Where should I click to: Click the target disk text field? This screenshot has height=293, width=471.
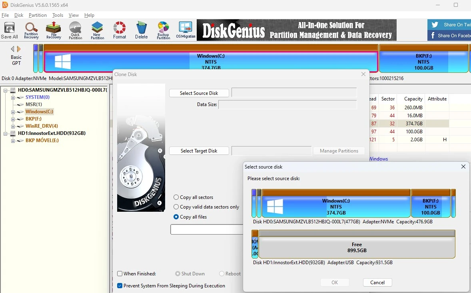point(271,151)
